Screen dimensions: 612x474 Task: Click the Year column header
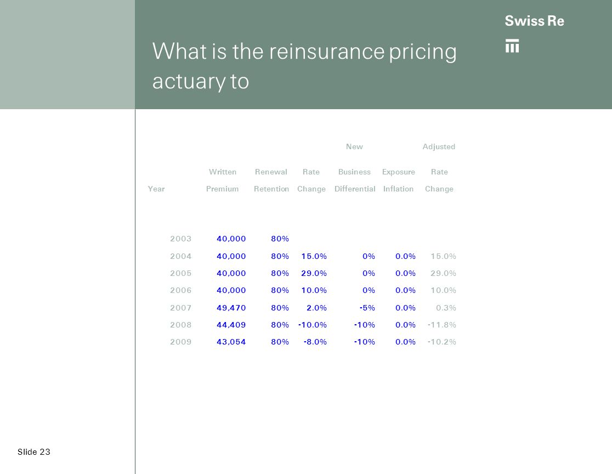(156, 189)
